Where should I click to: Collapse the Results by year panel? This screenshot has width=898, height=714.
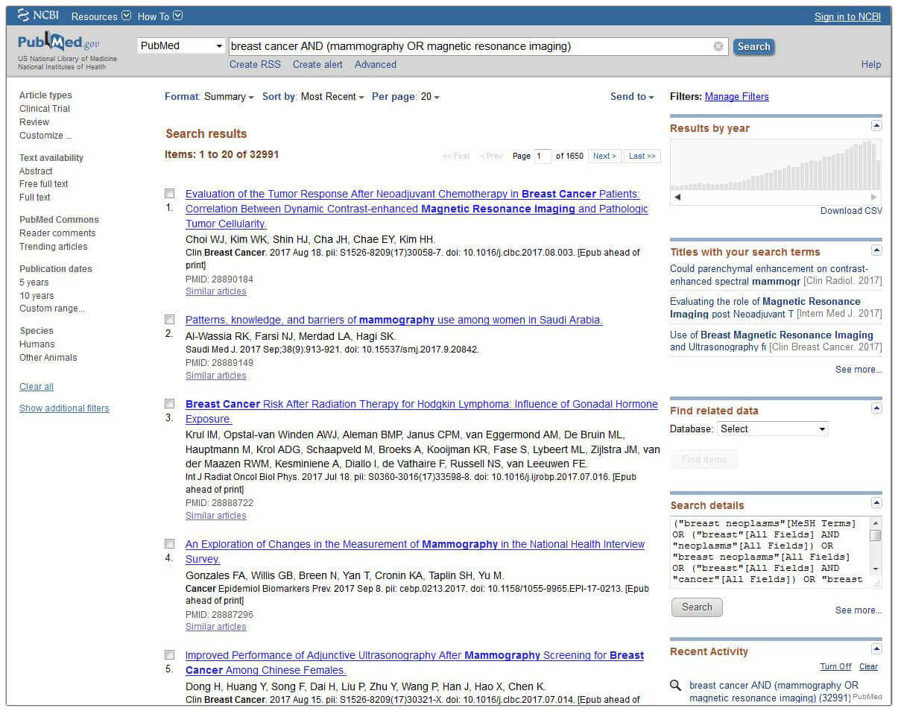point(876,126)
